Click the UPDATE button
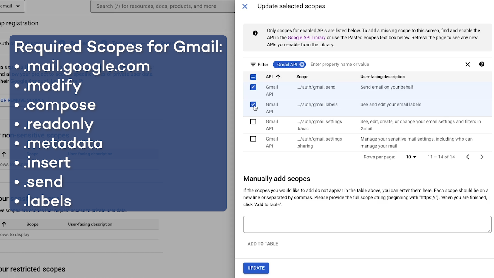The height and width of the screenshot is (278, 494). (256, 268)
